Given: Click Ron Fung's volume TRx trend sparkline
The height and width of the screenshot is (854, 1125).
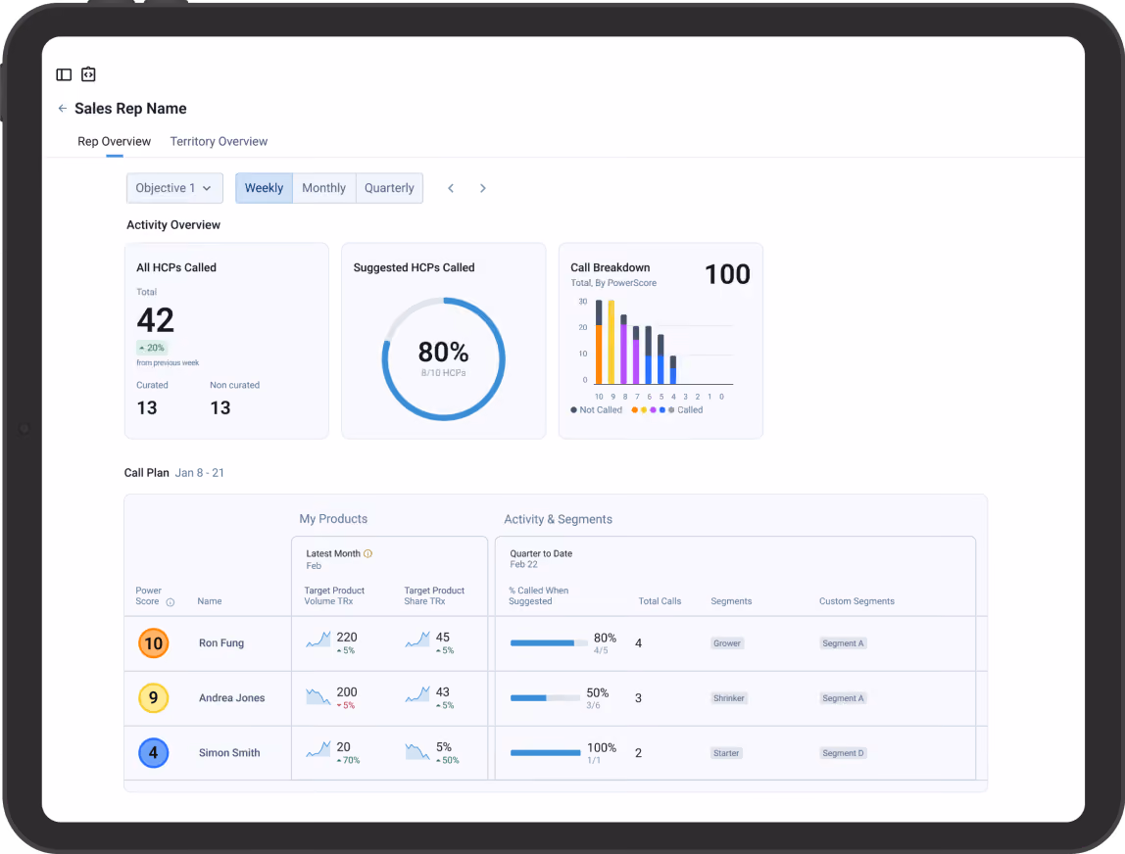Looking at the screenshot, I should coord(318,640).
